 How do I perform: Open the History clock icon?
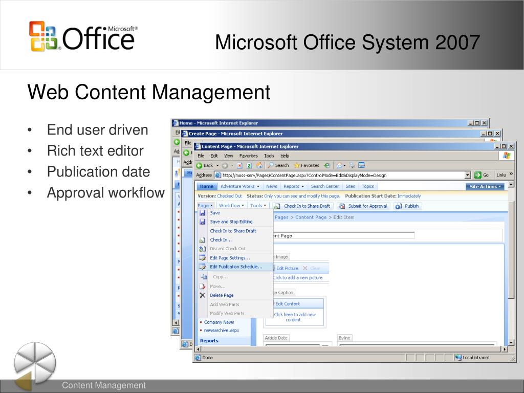coord(327,165)
